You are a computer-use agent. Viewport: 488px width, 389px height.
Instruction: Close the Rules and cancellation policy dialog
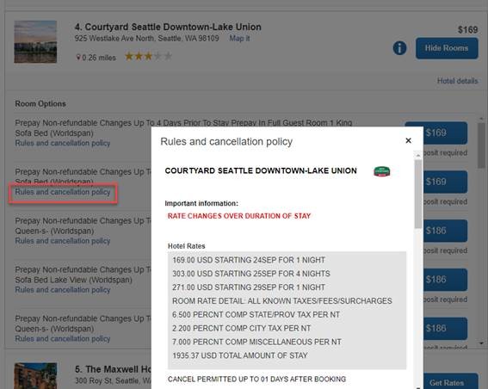(x=408, y=140)
